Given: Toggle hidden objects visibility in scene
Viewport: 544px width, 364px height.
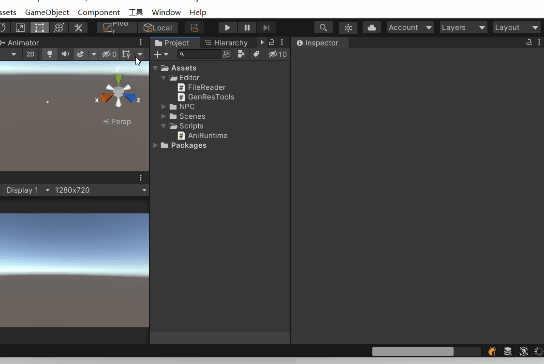Looking at the screenshot, I should (109, 55).
